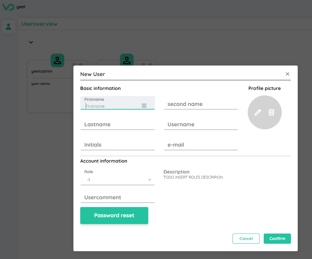Expand the chevron under Useroverview
This screenshot has height=259, width=312.
point(31,42)
